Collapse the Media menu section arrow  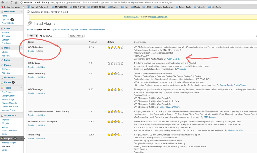click(x=21, y=48)
